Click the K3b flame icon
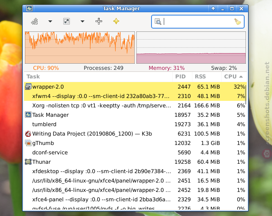 point(28,134)
